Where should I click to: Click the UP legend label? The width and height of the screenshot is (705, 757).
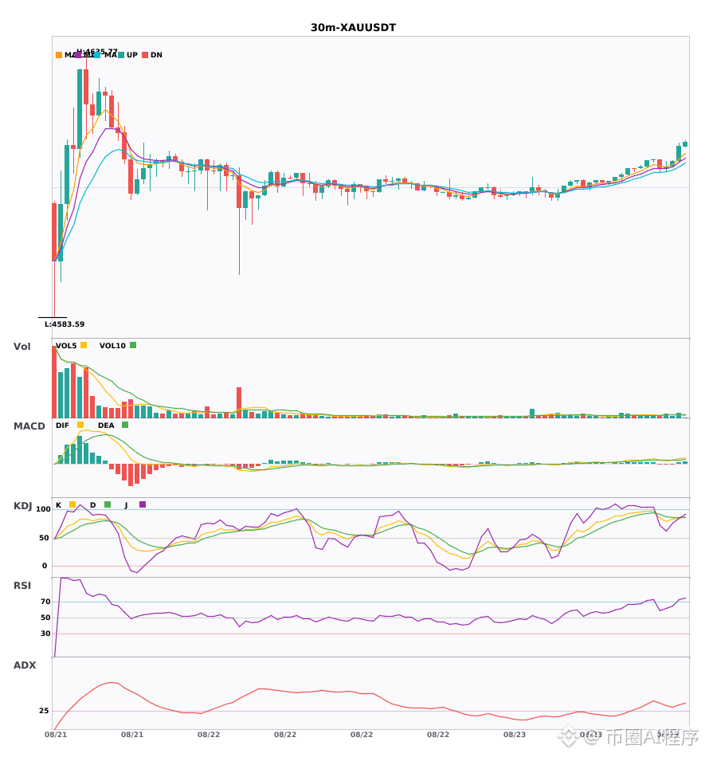click(x=132, y=55)
